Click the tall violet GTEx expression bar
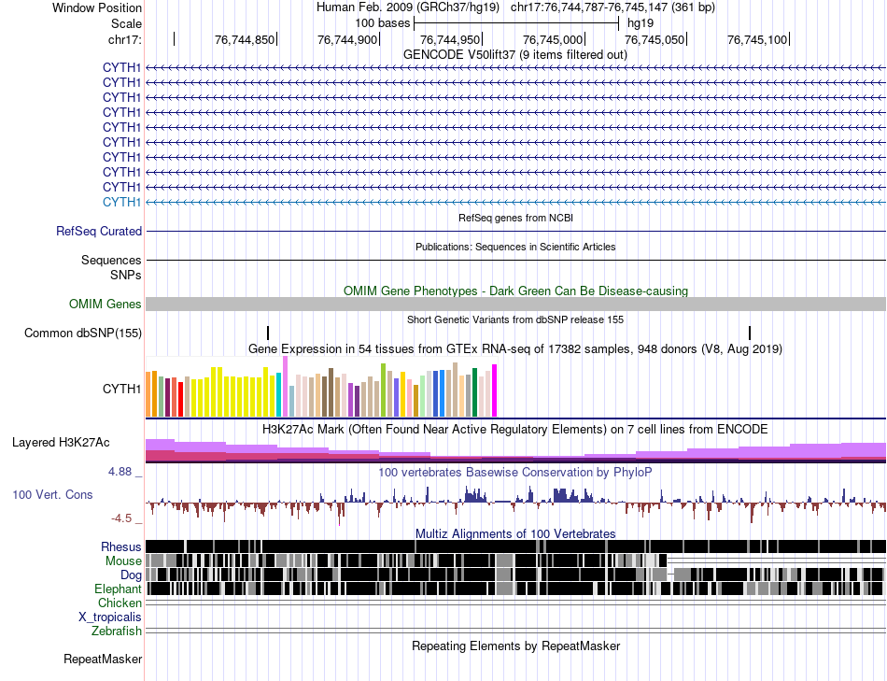 point(285,387)
